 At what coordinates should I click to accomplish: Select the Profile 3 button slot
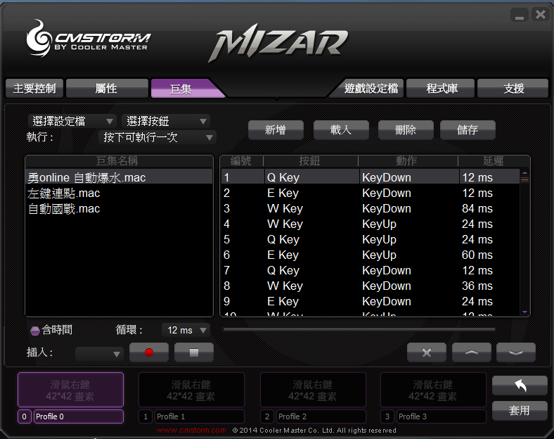point(433,390)
